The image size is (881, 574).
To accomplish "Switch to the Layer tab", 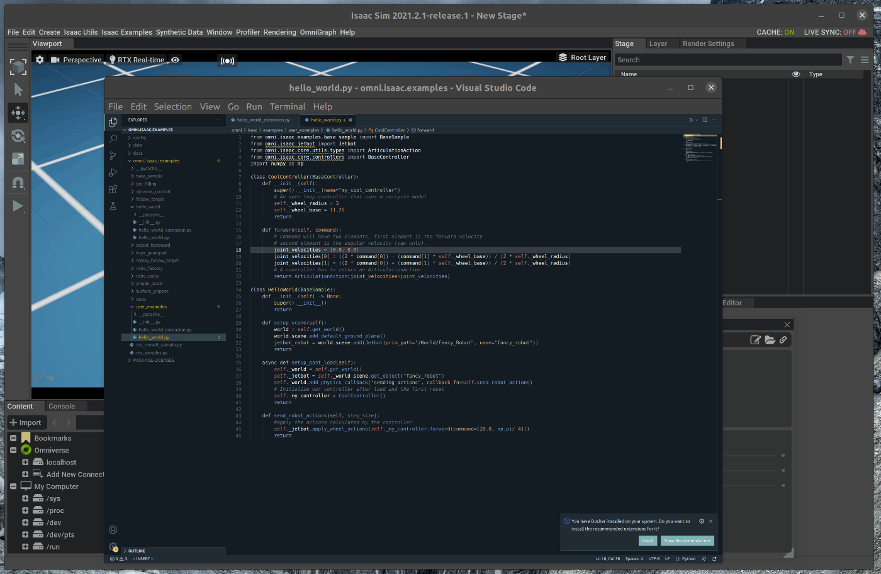I will [658, 43].
